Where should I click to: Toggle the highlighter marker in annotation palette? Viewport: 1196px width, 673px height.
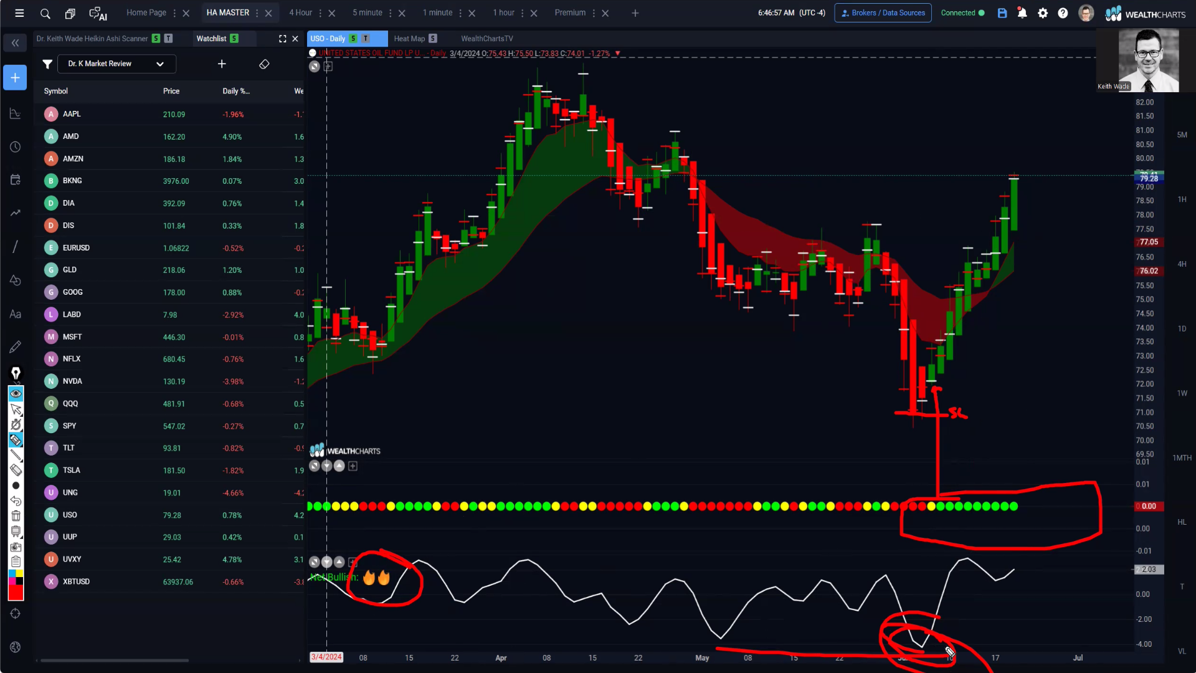(x=16, y=440)
